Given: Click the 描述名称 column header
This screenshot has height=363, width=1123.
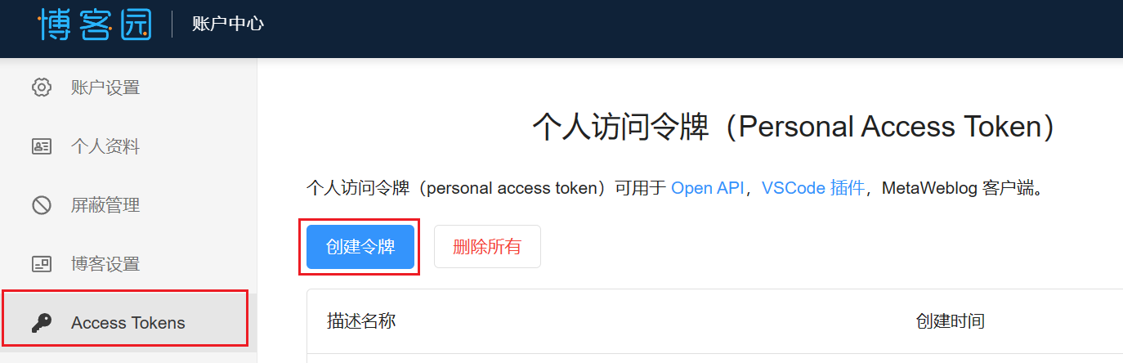Looking at the screenshot, I should tap(361, 321).
